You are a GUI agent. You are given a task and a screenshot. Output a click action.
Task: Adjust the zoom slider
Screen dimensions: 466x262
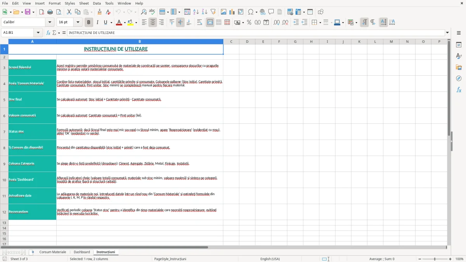[435, 259]
